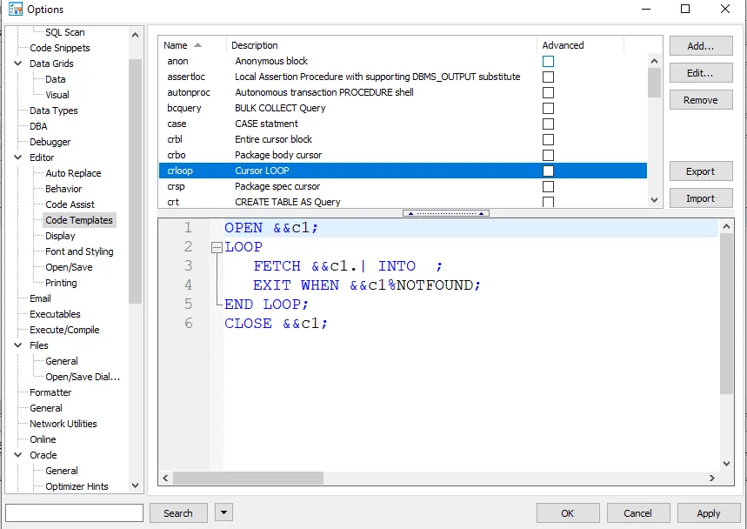Click the splitter handle above code editor
The width and height of the screenshot is (747, 529).
445,213
